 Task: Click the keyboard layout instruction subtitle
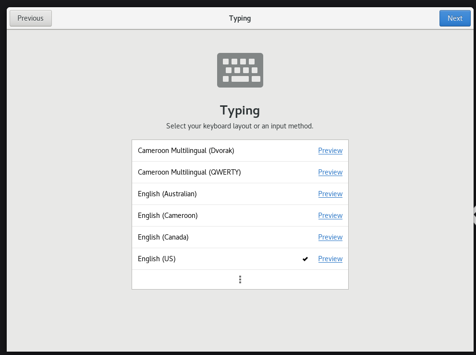[240, 126]
